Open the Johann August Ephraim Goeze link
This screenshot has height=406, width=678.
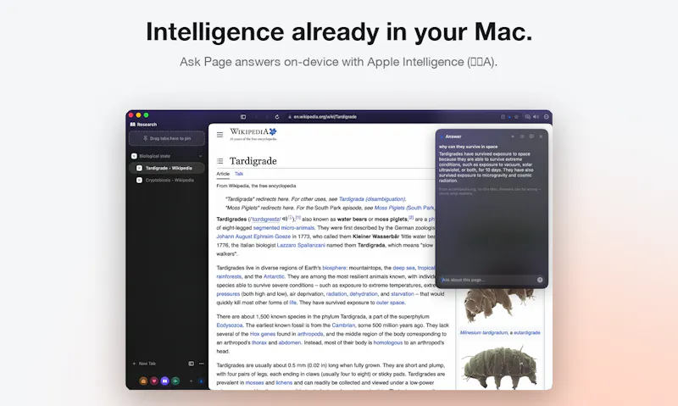pyautogui.click(x=253, y=236)
